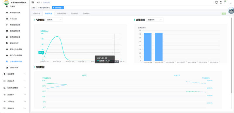Select the 数据采集 tab
234x113 pixels.
tap(49, 13)
